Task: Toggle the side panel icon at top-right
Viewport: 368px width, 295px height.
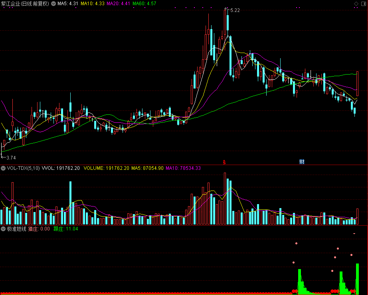Action: 364,4
